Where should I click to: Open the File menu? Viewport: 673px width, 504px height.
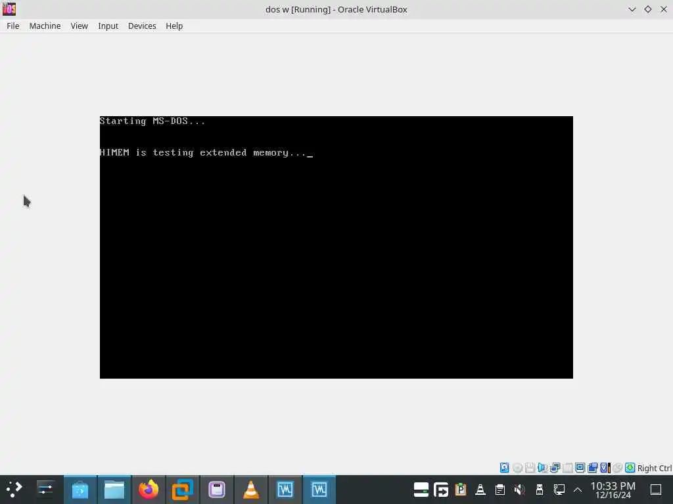13,26
